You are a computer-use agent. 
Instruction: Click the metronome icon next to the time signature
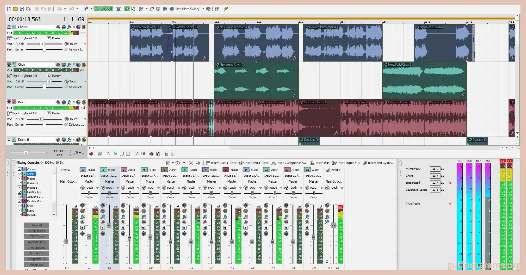click(x=77, y=152)
